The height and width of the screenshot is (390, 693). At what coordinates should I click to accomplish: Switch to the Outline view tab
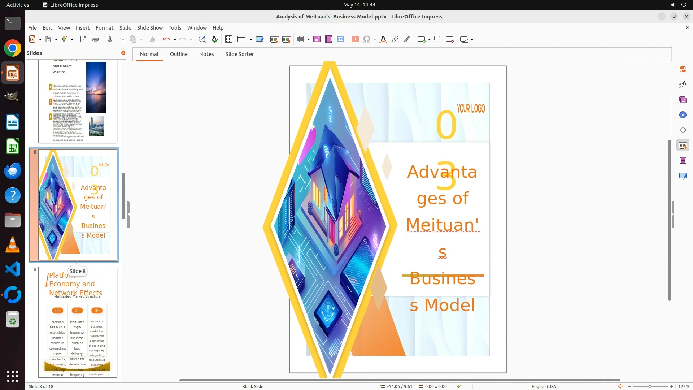[x=179, y=54]
